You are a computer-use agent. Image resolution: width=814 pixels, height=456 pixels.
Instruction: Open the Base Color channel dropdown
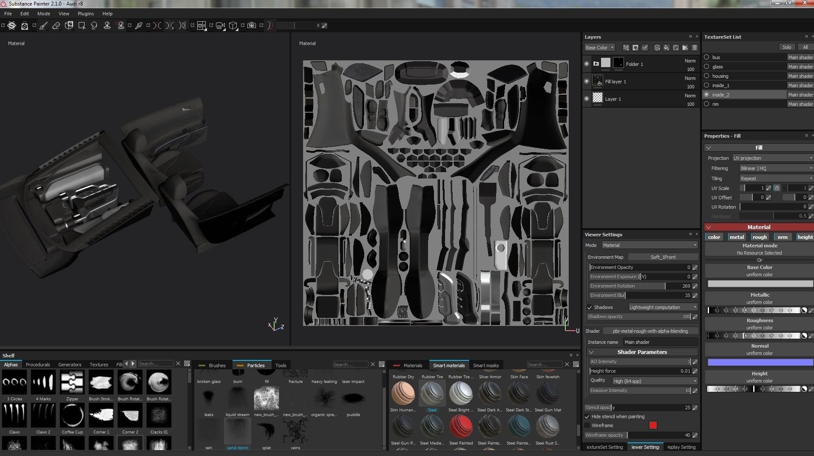[x=599, y=48]
